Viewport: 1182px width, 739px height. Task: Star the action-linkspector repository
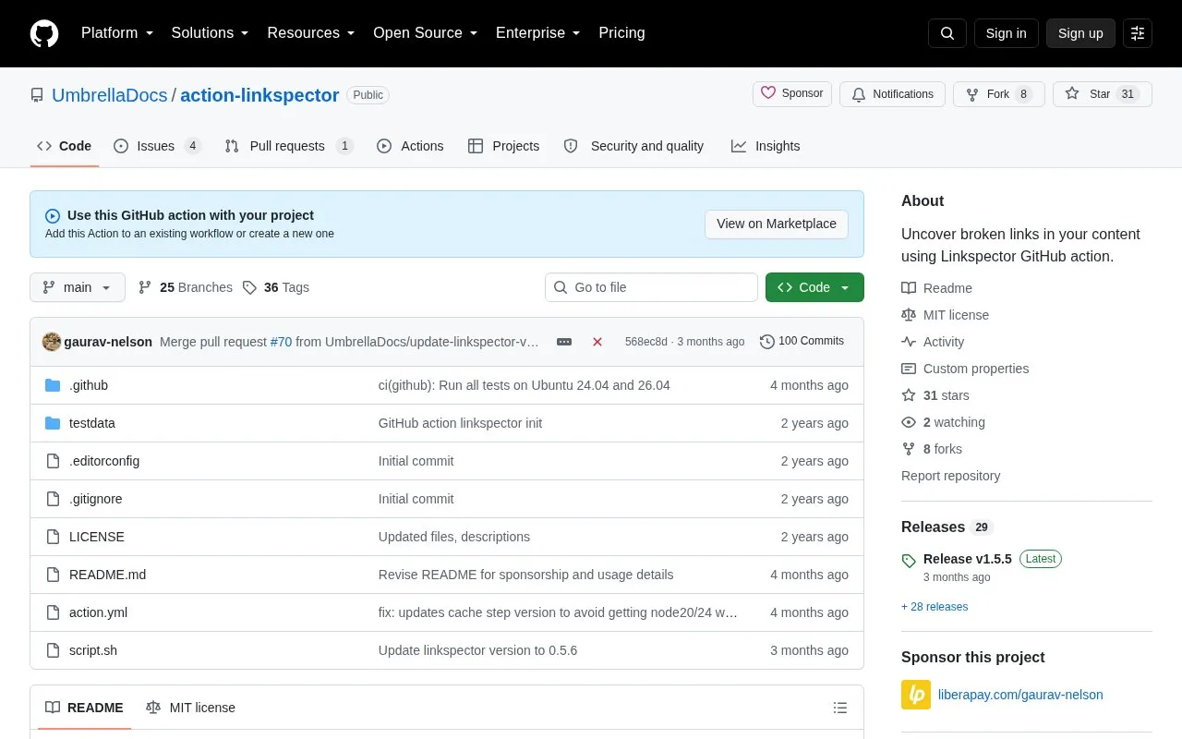(x=1103, y=94)
